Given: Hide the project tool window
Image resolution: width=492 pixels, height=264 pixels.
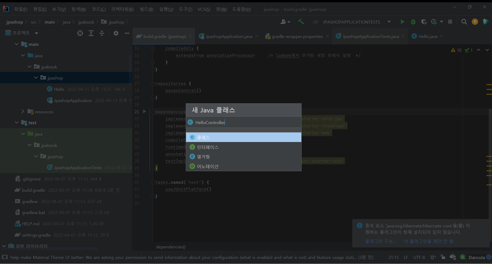Looking at the screenshot, I should pos(127,33).
